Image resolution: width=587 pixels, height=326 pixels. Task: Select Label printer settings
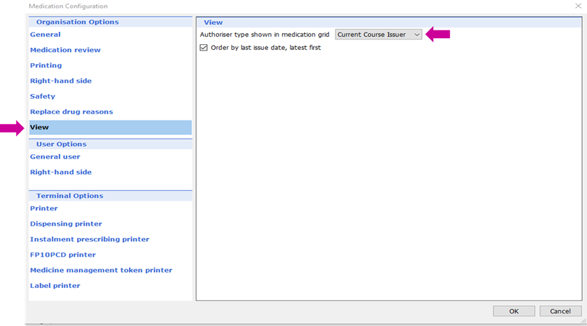(x=55, y=286)
